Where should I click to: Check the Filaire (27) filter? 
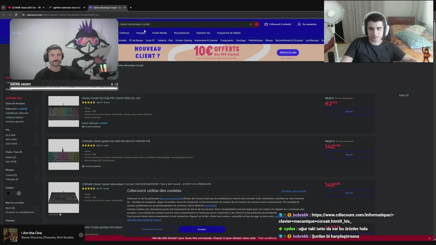tap(37, 157)
